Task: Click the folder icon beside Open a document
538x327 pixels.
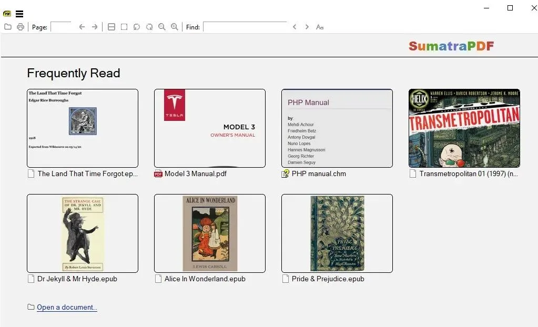Action: [31, 306]
